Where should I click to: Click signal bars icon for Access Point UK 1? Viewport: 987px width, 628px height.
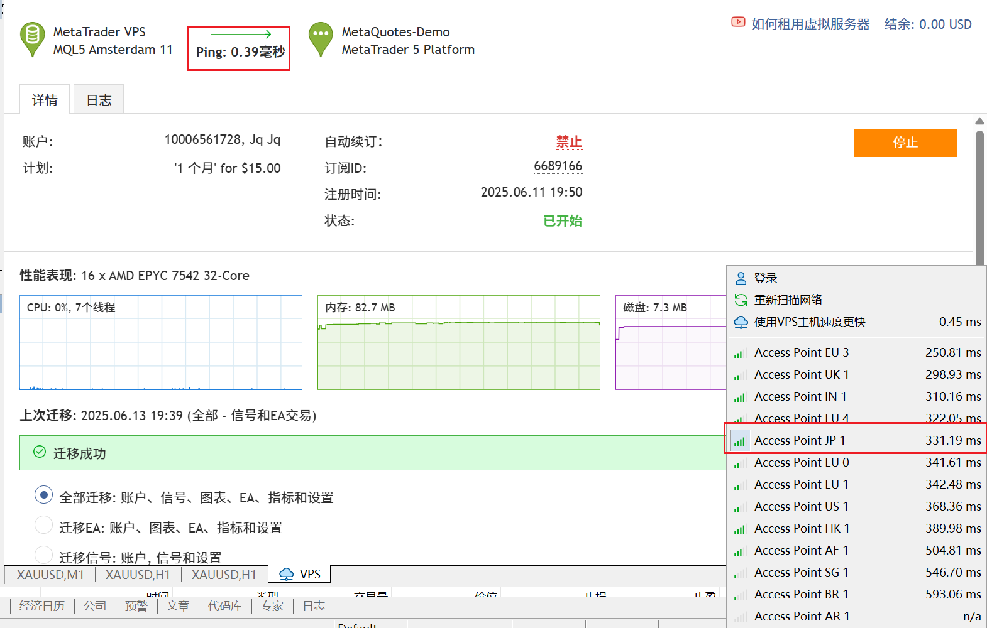click(741, 375)
